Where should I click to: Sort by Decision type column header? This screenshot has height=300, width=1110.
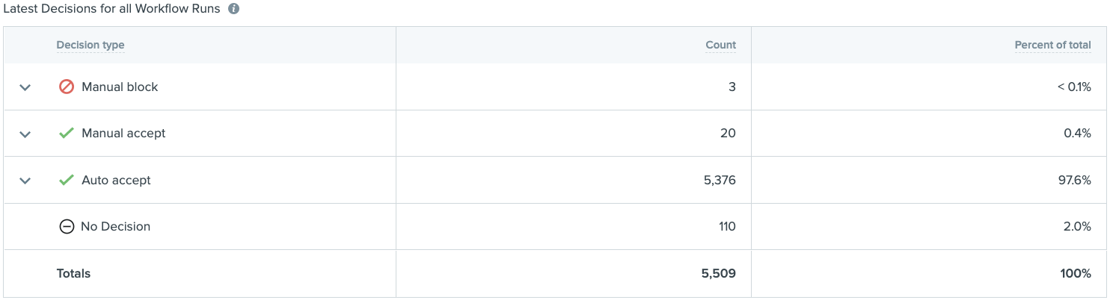coord(91,45)
